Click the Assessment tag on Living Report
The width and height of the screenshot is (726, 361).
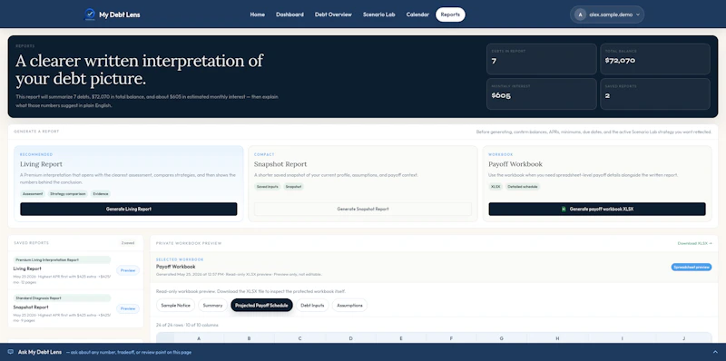[33, 194]
